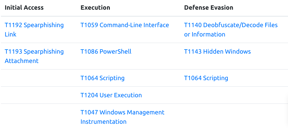
Task: Click the Defense Evasion column header
Action: point(208,7)
